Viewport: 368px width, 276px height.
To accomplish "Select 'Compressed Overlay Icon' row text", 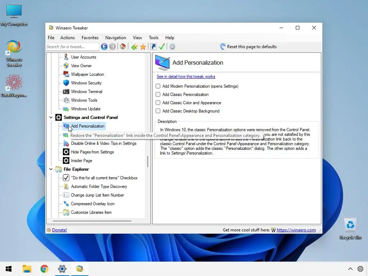I will coord(92,204).
